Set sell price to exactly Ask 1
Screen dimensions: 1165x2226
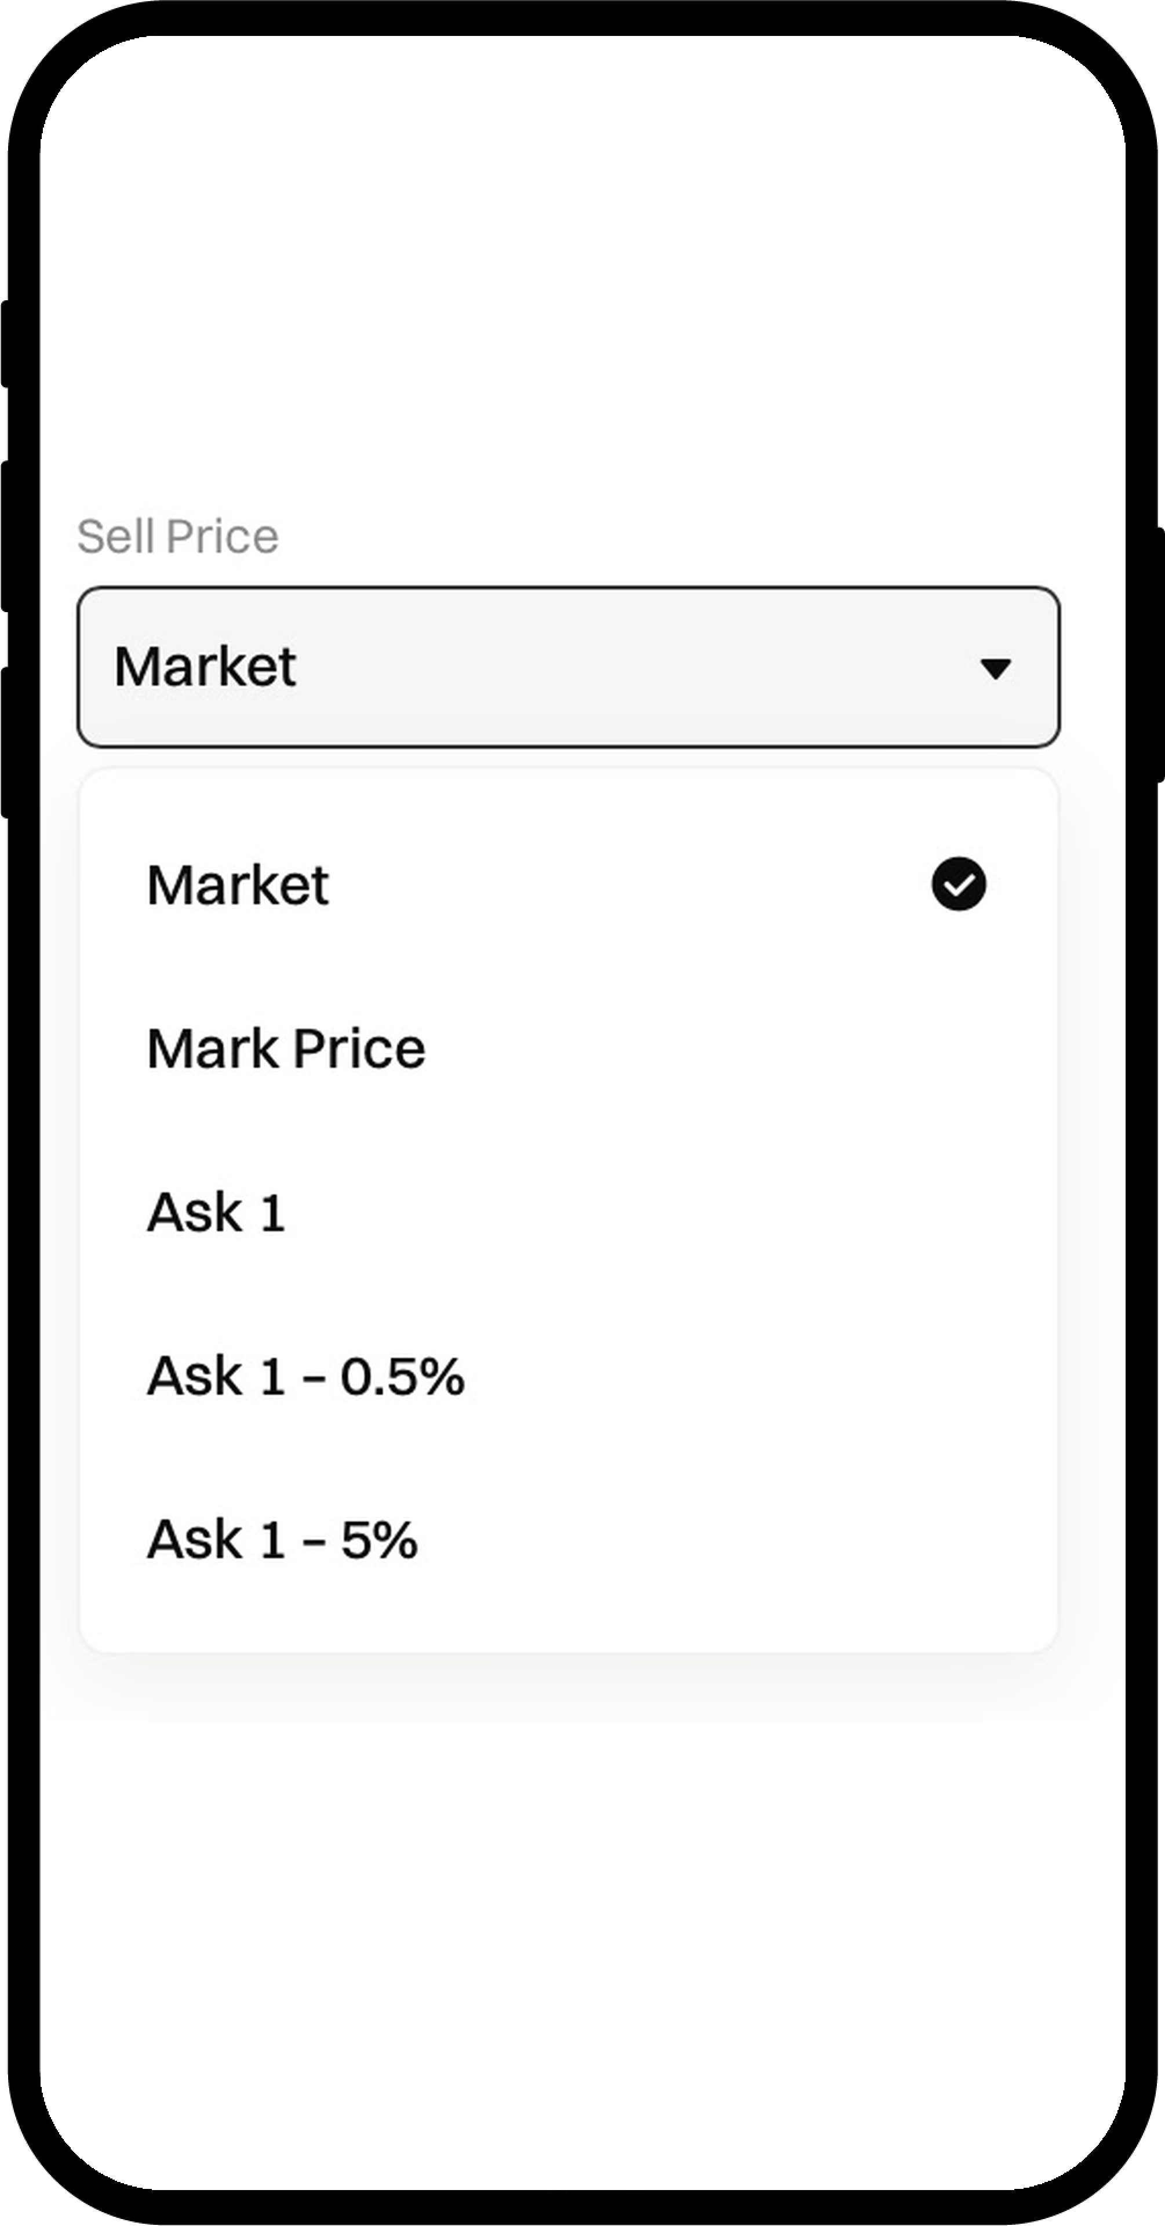click(x=216, y=1212)
